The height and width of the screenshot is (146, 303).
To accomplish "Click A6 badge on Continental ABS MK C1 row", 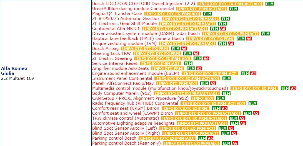I will [x=223, y=29].
